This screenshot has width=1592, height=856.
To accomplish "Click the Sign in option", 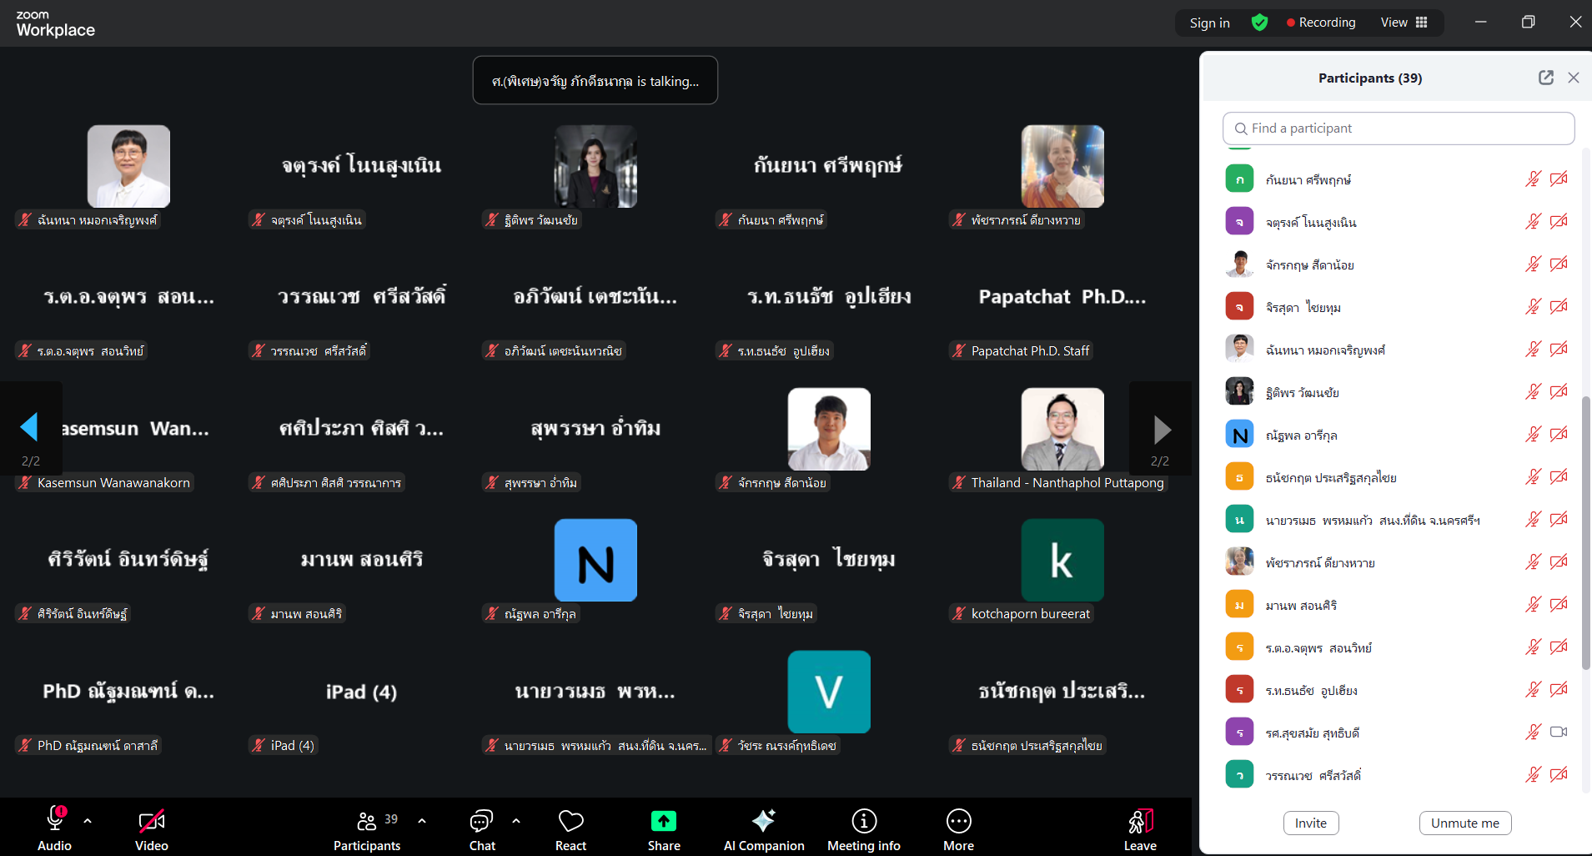I will coord(1209,23).
